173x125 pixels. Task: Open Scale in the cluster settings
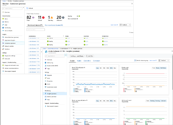click(49, 78)
